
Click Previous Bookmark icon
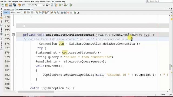[52, 13]
